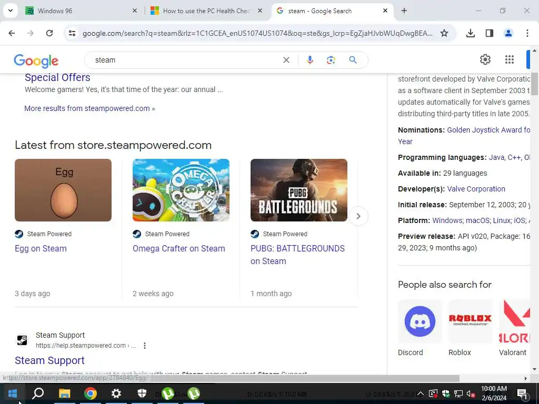Open Chrome three-dot menu

[527, 33]
